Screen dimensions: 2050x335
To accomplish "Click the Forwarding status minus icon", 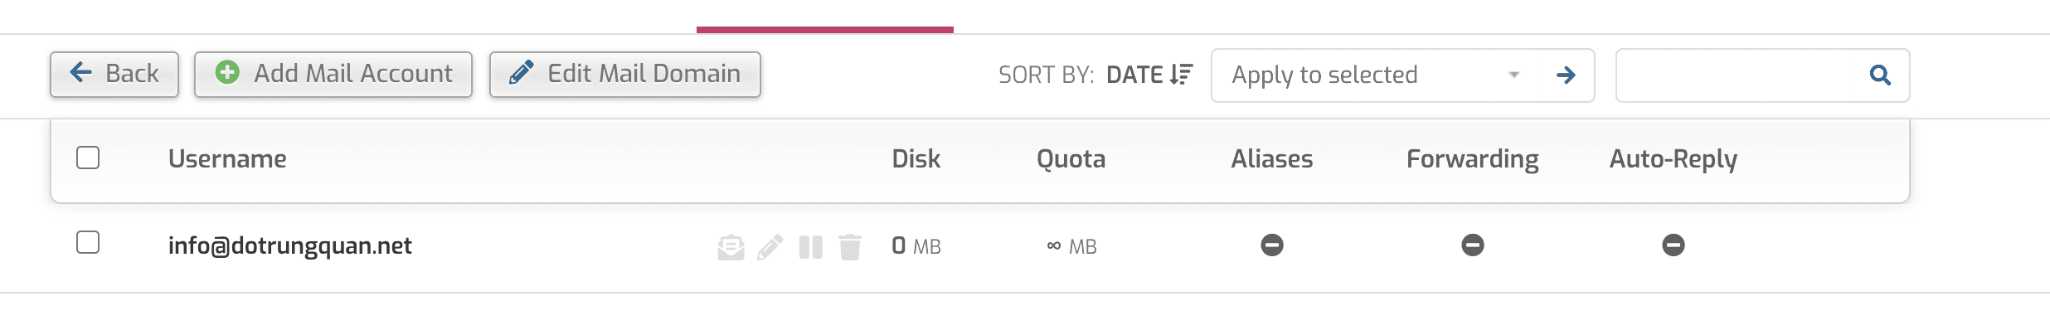I will pos(1473,245).
